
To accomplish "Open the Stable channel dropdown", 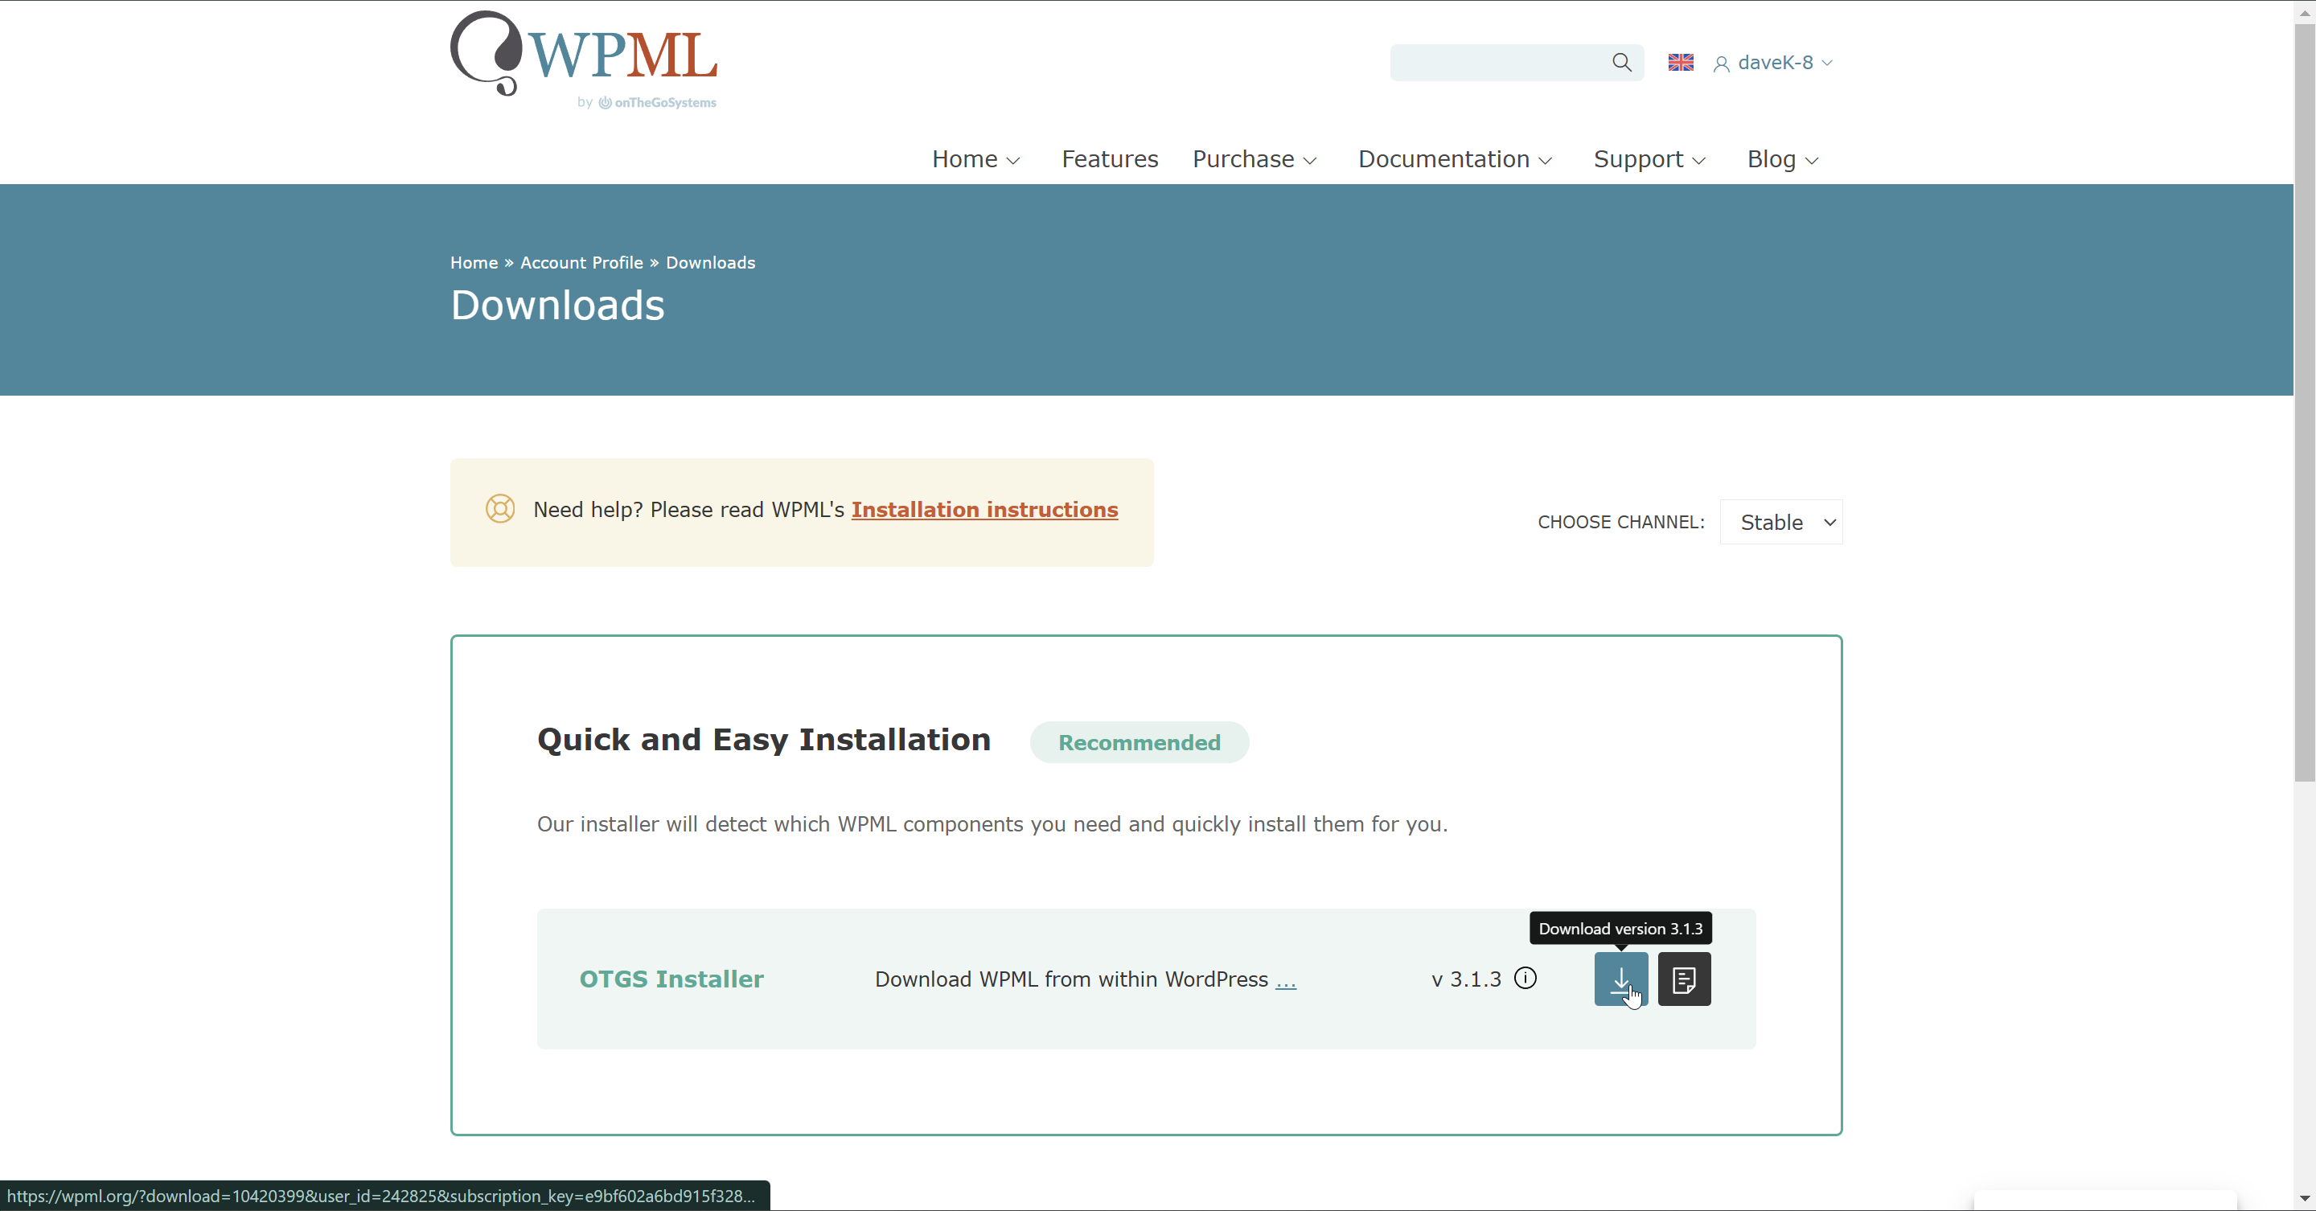I will pyautogui.click(x=1780, y=521).
